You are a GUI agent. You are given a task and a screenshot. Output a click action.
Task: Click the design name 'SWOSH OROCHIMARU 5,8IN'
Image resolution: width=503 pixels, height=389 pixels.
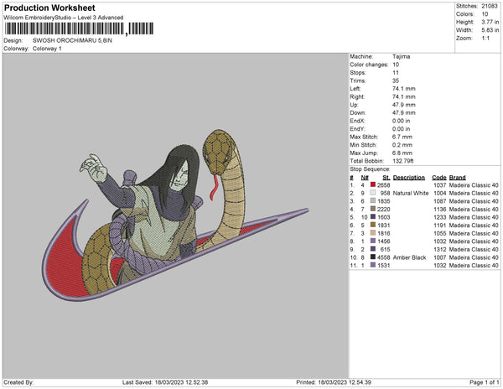(x=72, y=40)
